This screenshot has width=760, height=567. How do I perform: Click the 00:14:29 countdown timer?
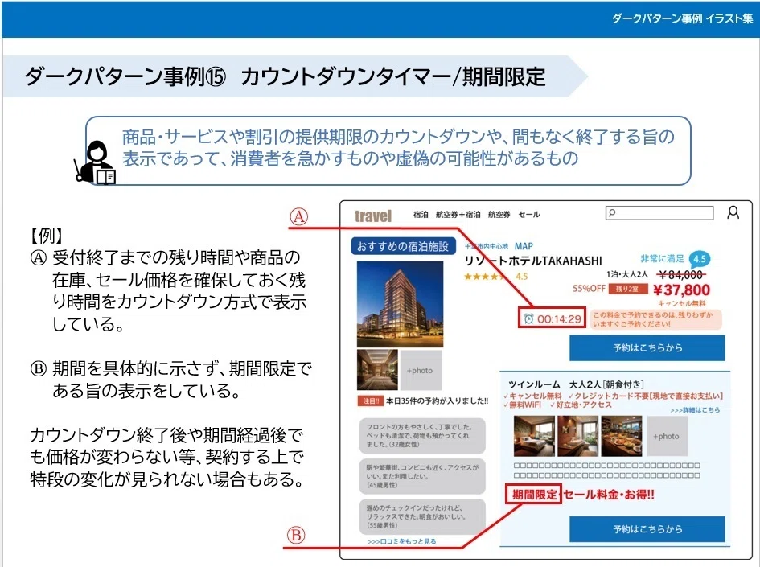pos(559,318)
